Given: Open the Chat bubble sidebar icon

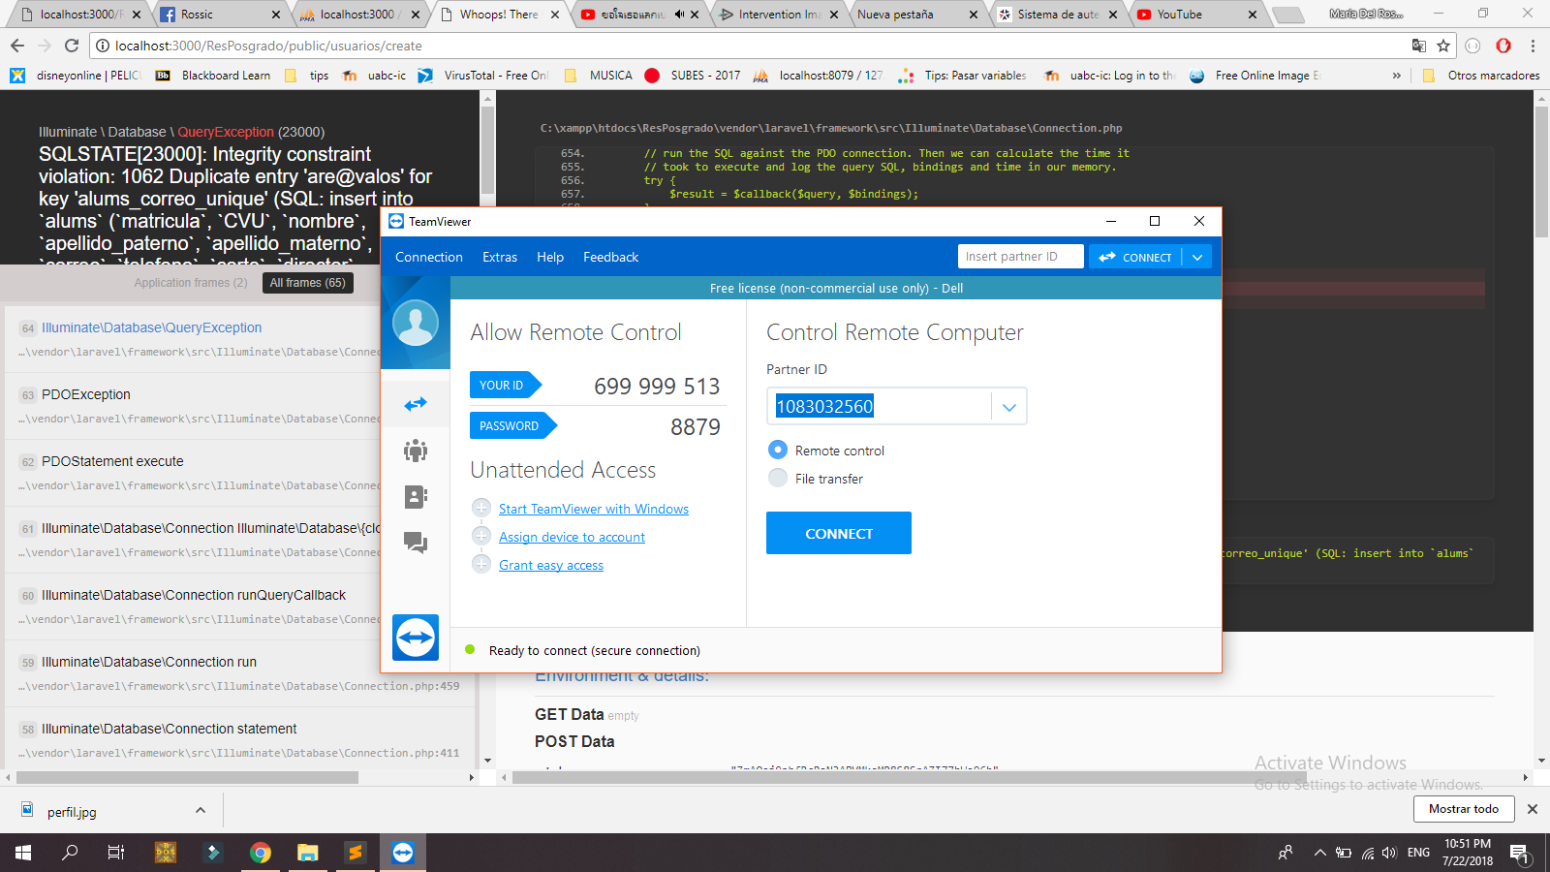Looking at the screenshot, I should point(416,543).
